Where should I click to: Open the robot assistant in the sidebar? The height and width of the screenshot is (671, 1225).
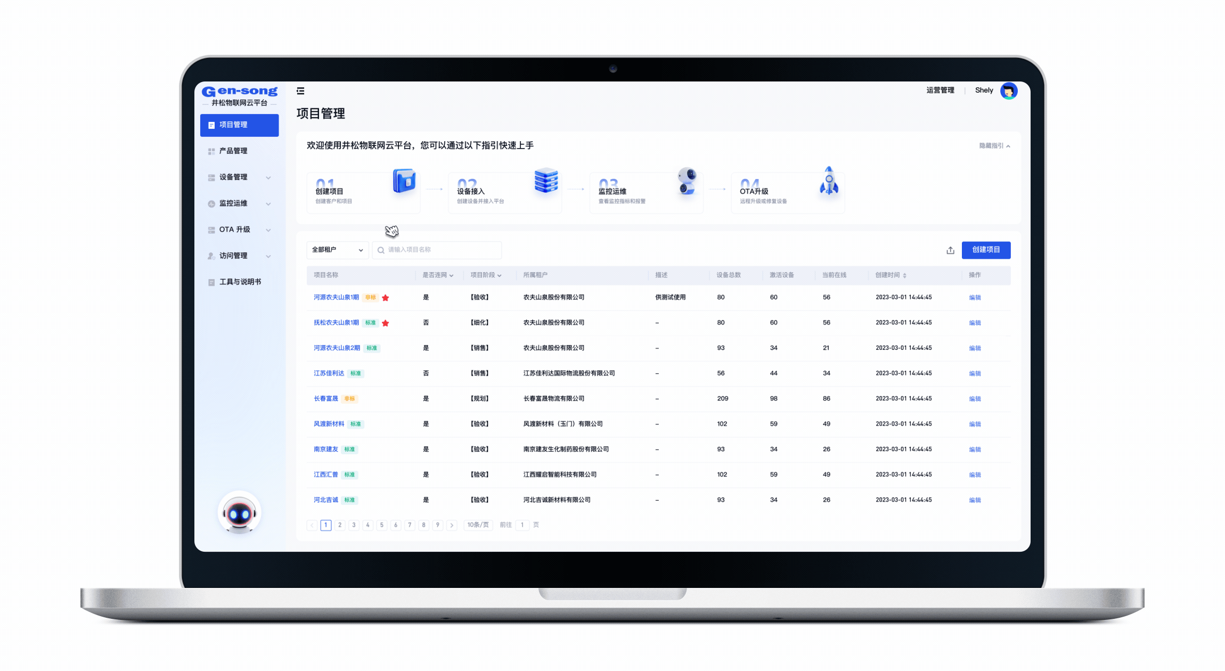point(239,512)
